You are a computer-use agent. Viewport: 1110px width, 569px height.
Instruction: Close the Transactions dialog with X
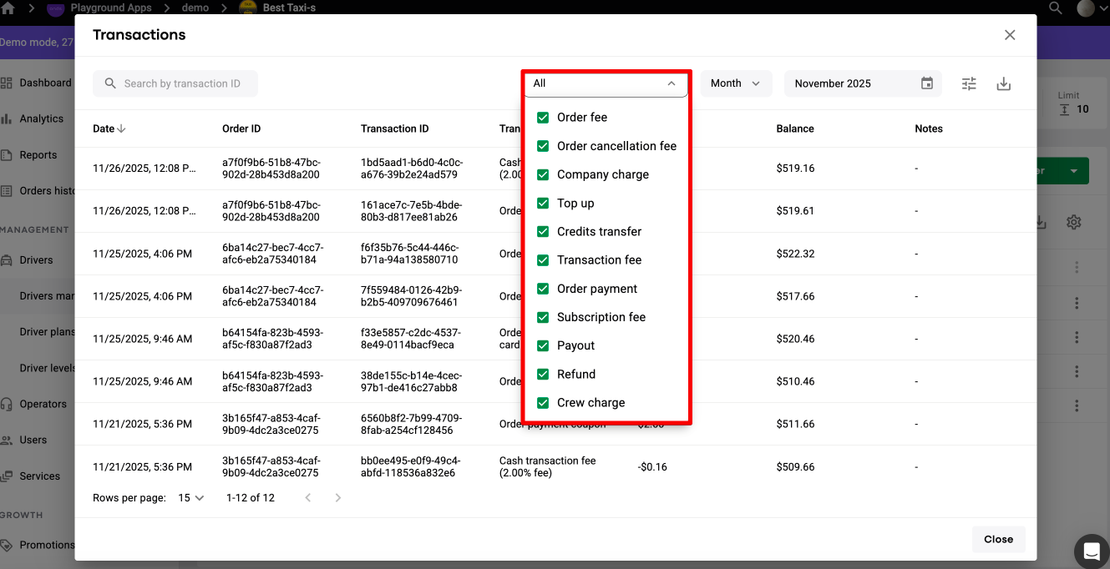(1010, 35)
